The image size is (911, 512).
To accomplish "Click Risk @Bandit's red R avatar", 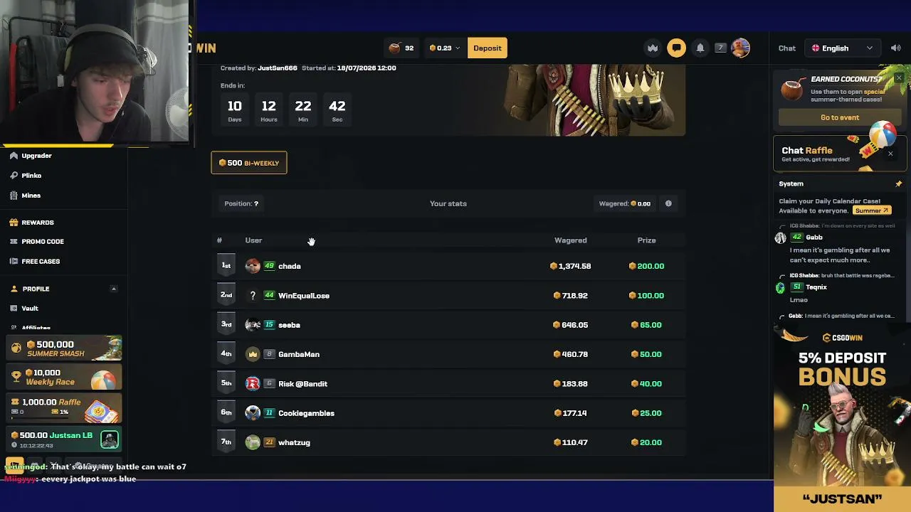I will [253, 384].
